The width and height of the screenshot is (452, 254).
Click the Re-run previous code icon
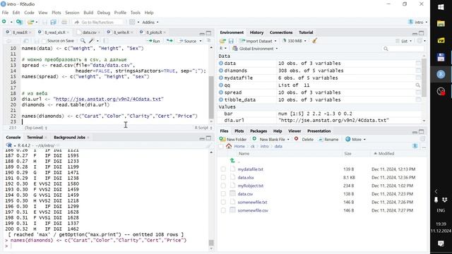169,41
